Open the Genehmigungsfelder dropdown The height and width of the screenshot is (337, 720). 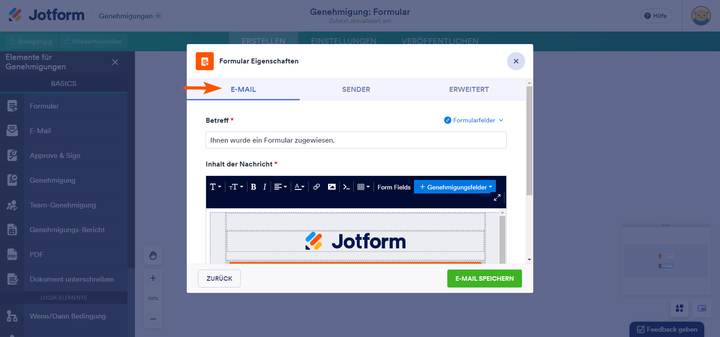[455, 187]
